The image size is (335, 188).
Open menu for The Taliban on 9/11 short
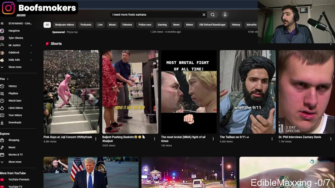click(272, 139)
